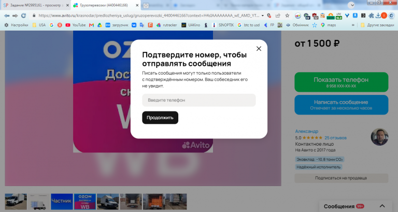This screenshot has height=212, width=398.
Task: Open the 'SINOPTIK' weather bookmark
Action: [x=223, y=25]
